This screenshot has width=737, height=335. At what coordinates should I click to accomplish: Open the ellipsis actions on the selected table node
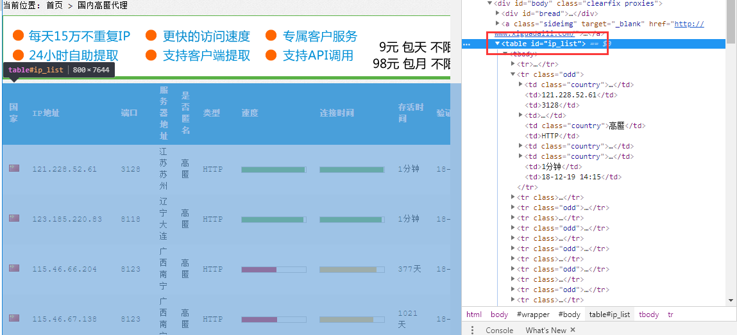point(466,44)
